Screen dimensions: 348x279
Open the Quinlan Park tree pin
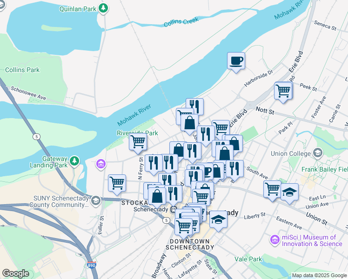[x=103, y=8]
